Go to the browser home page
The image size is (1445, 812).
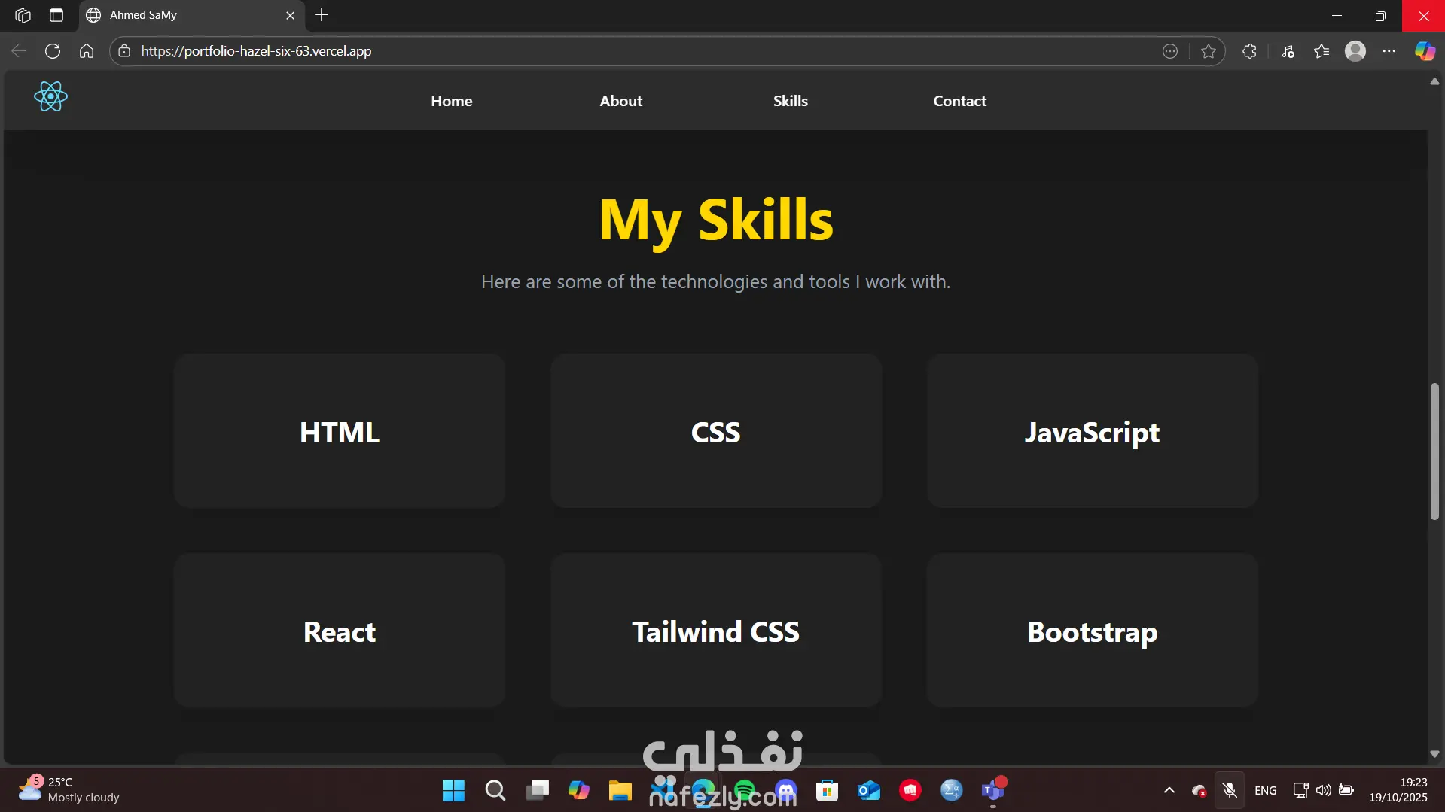(x=87, y=51)
